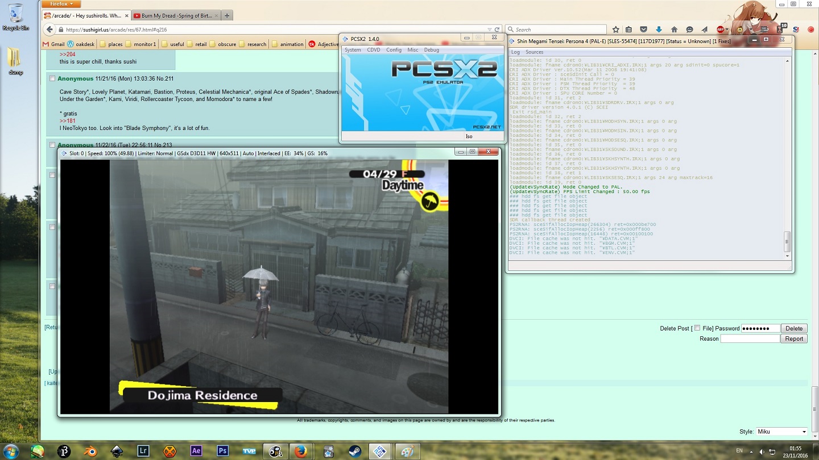Open the Pocket icon in Firefox toolbar
Image resolution: width=819 pixels, height=460 pixels.
[x=644, y=30]
